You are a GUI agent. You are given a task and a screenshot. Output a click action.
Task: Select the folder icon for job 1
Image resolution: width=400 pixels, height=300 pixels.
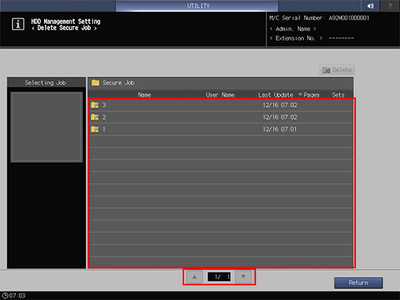[x=95, y=129]
